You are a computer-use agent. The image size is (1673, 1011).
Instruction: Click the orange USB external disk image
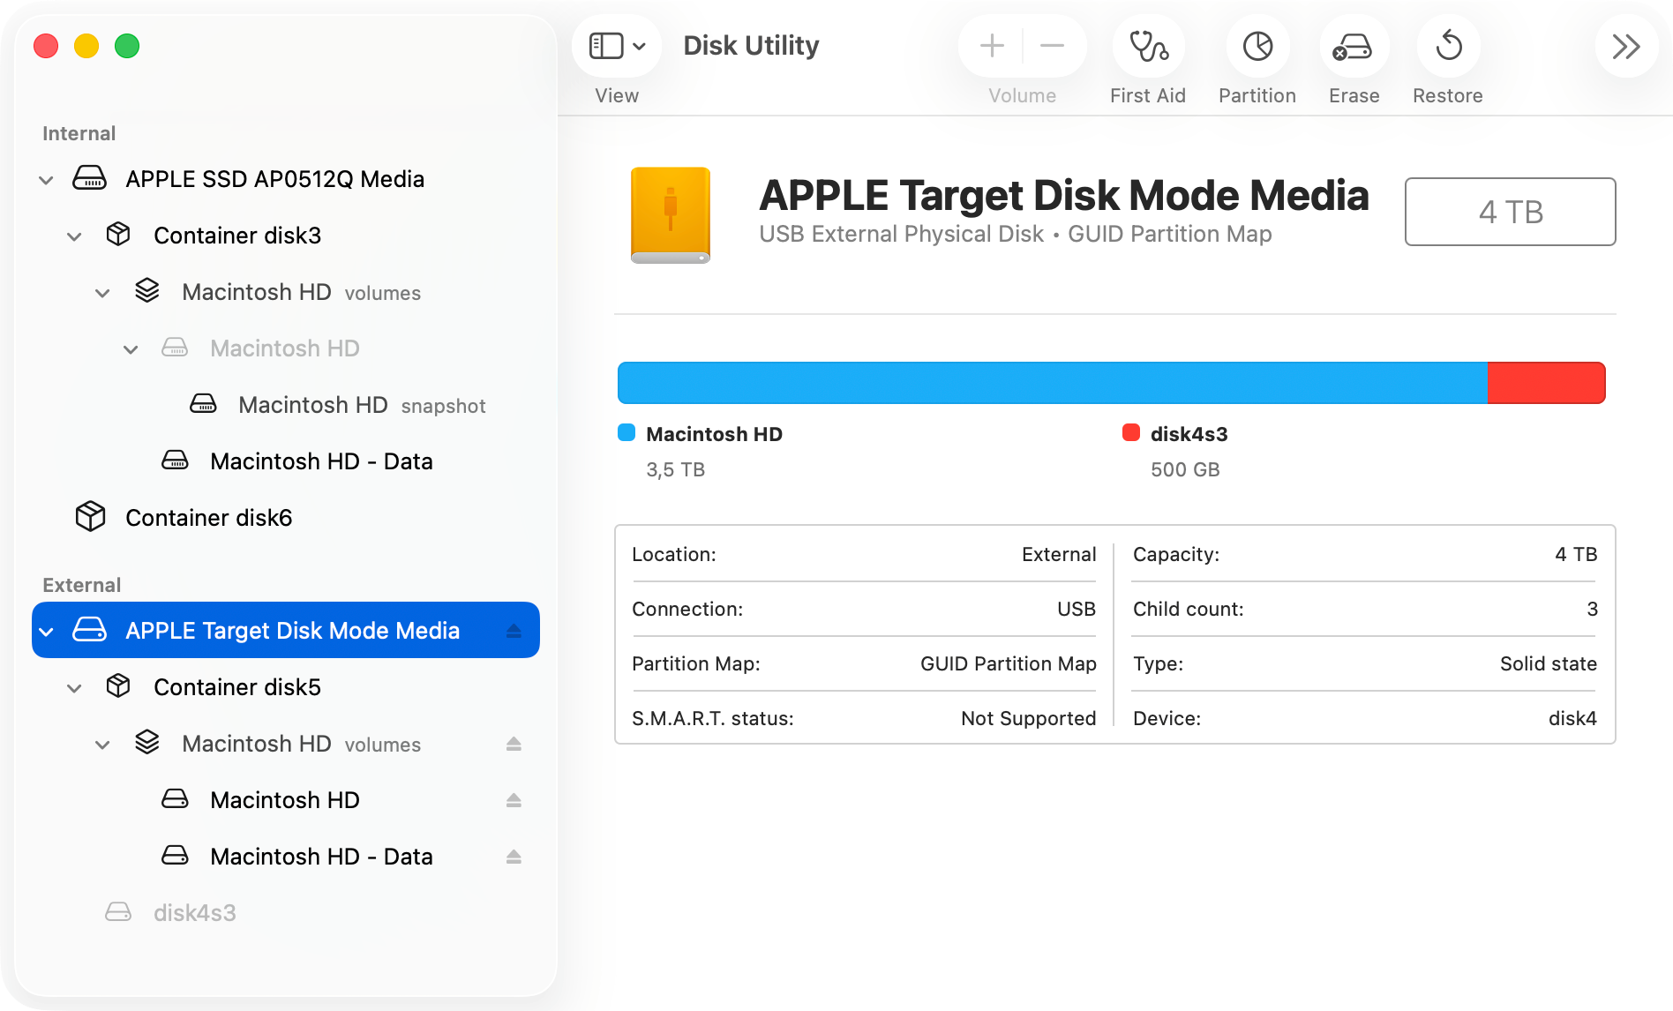coord(671,215)
